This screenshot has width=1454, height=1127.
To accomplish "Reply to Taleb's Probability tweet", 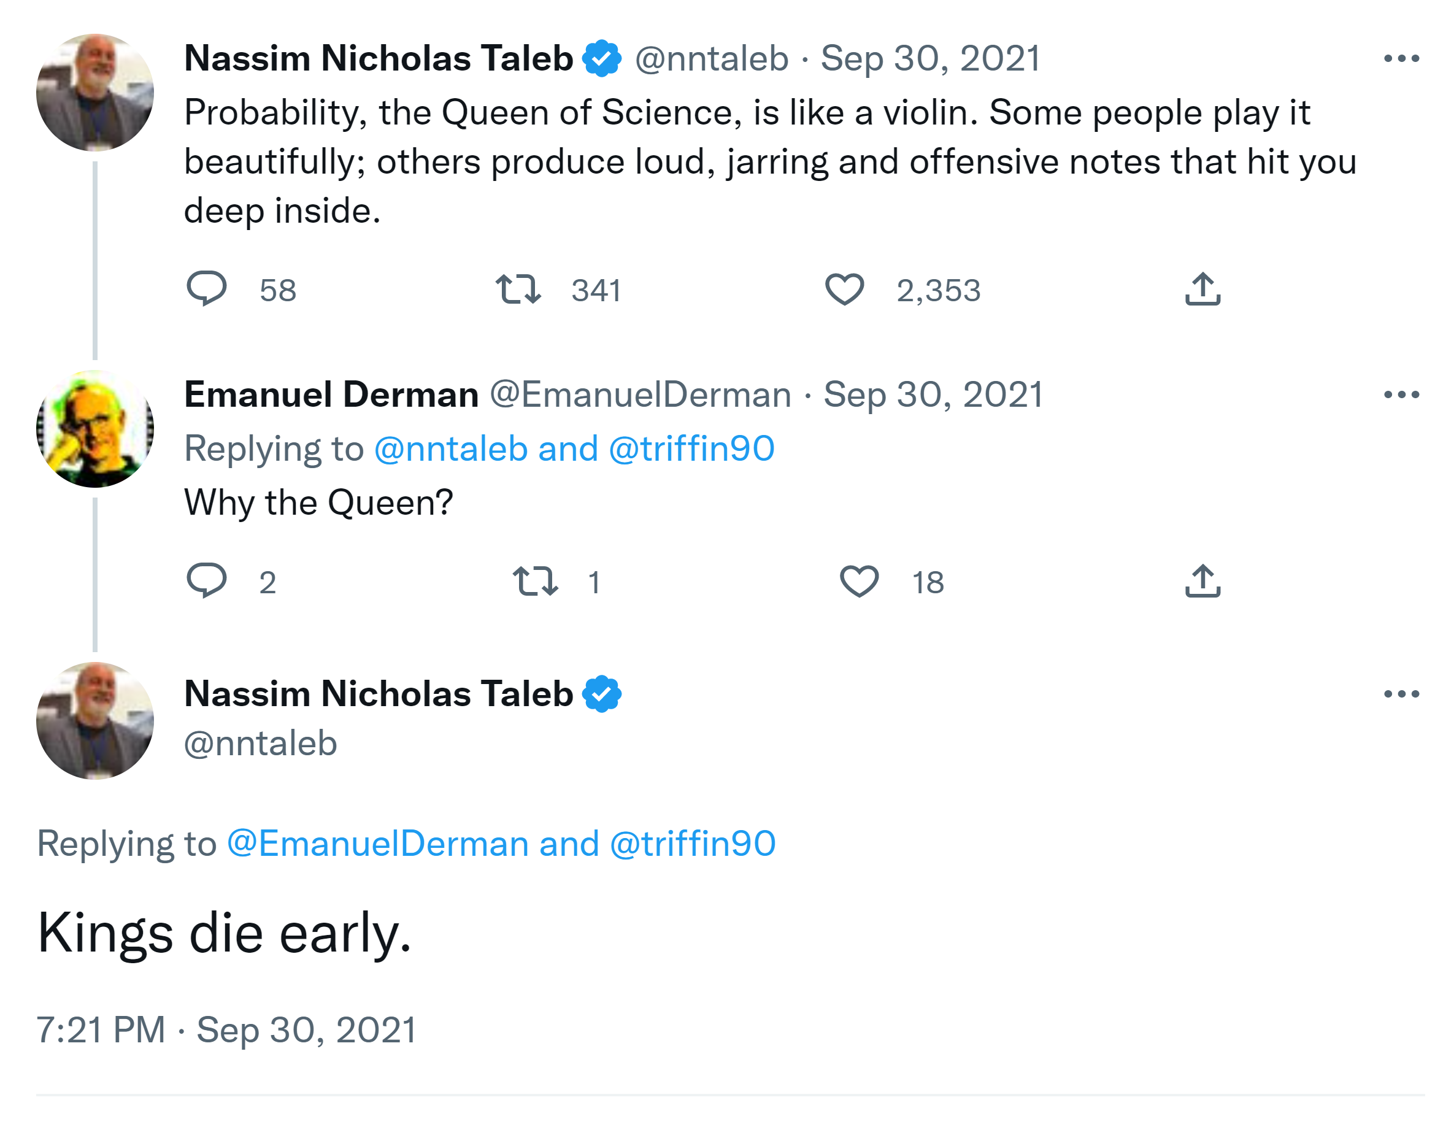I will click(206, 289).
